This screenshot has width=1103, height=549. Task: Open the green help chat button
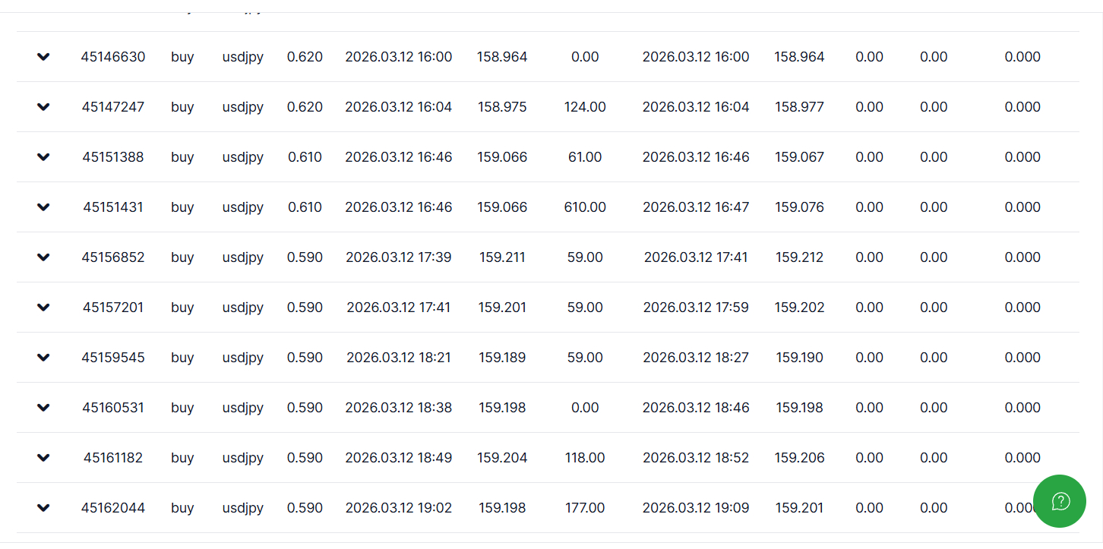[1060, 501]
